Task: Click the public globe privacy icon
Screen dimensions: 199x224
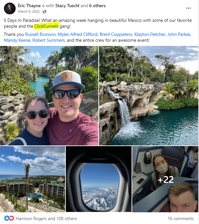Action: 44,11
